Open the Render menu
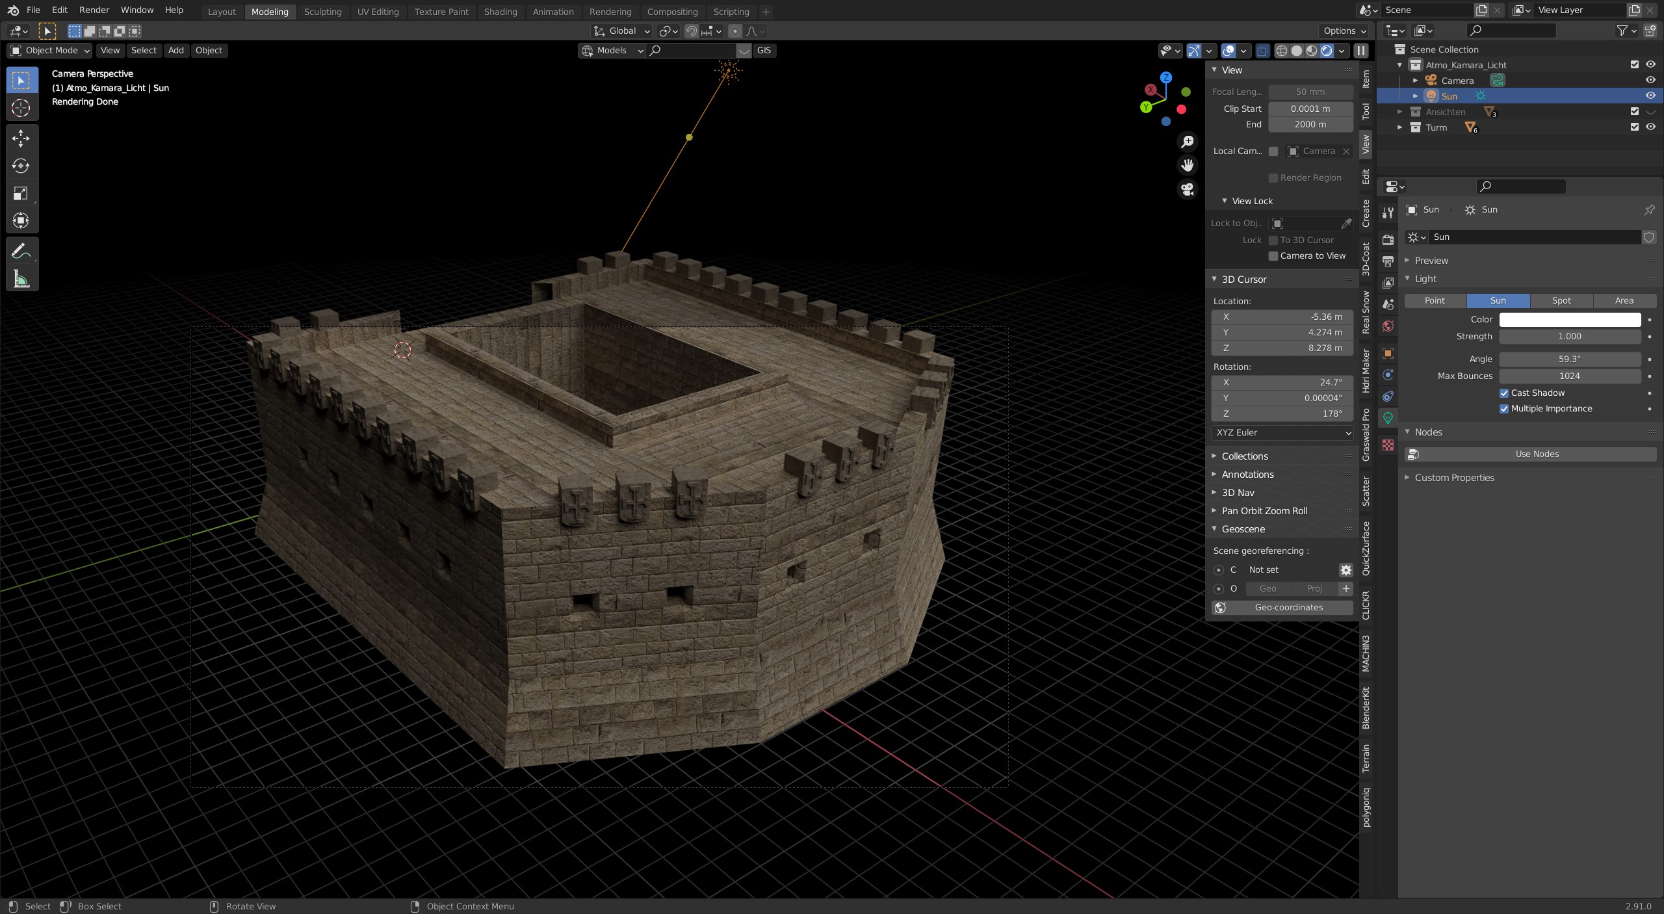Screen dimensions: 1664x914 (94, 10)
